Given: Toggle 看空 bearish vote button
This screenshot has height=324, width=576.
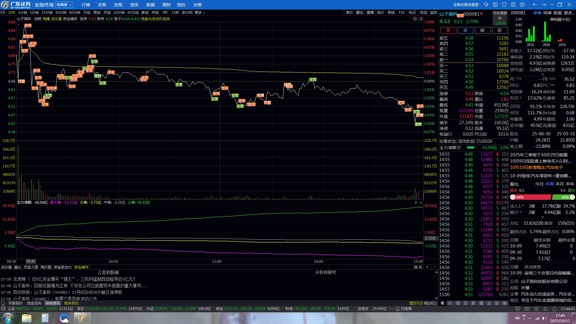Looking at the screenshot, I should coord(571,190).
